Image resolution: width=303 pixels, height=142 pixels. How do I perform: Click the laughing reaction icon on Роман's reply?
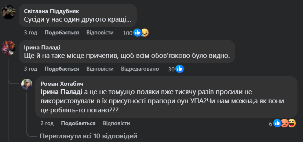pos(292,123)
